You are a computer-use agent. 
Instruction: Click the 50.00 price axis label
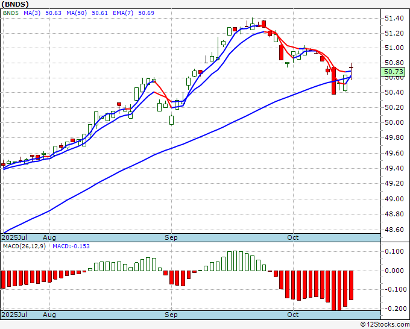[x=394, y=122]
